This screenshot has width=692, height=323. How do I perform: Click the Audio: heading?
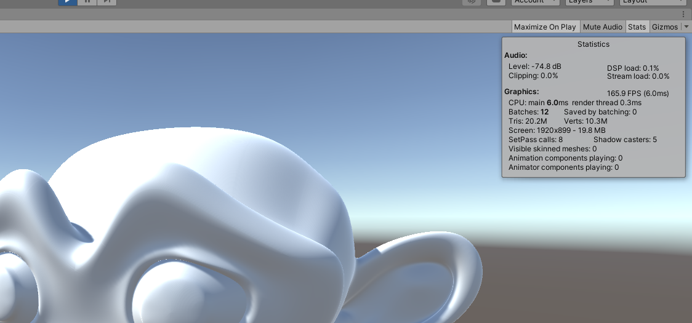tap(515, 55)
